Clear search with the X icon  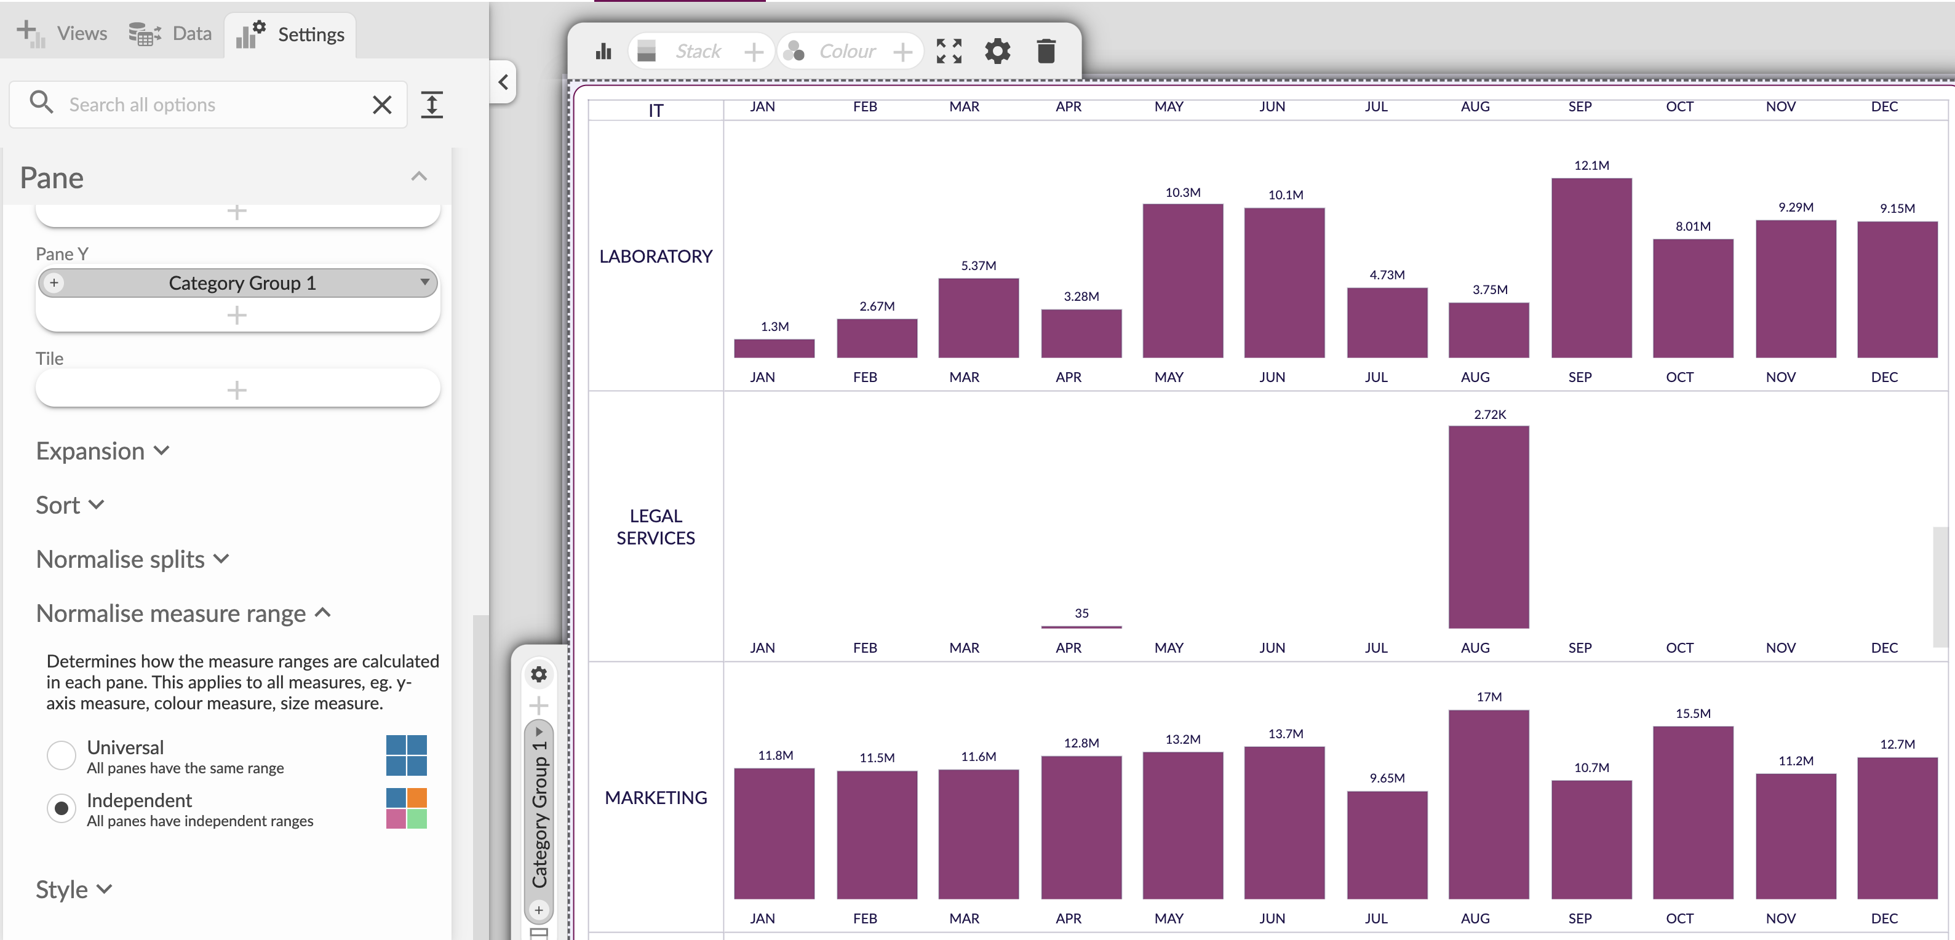pyautogui.click(x=383, y=105)
